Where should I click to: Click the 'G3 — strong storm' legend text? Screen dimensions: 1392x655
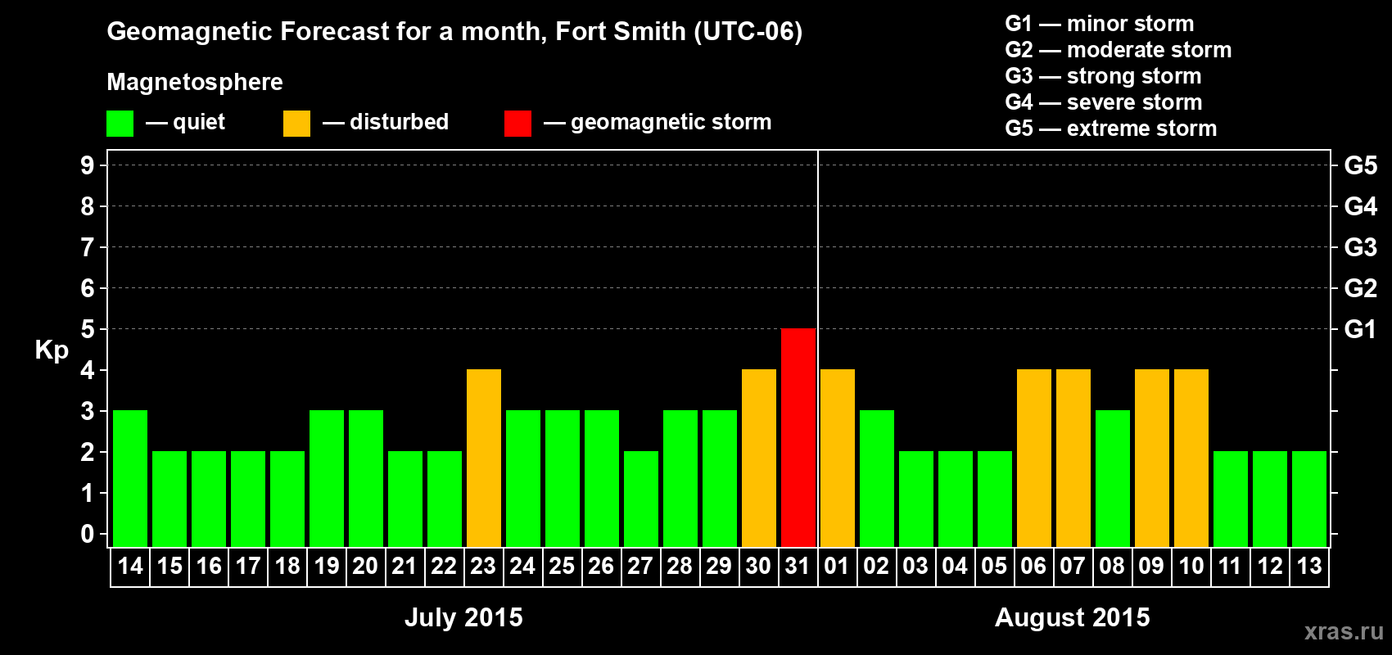pyautogui.click(x=1103, y=76)
